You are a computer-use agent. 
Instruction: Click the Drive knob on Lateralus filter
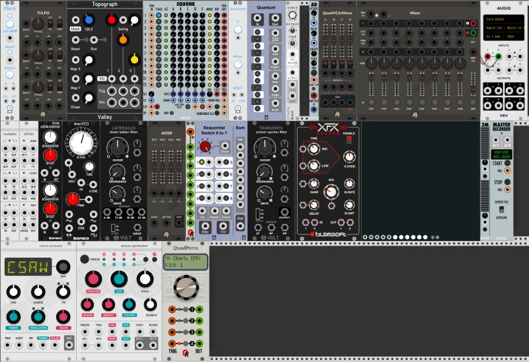coord(117,194)
